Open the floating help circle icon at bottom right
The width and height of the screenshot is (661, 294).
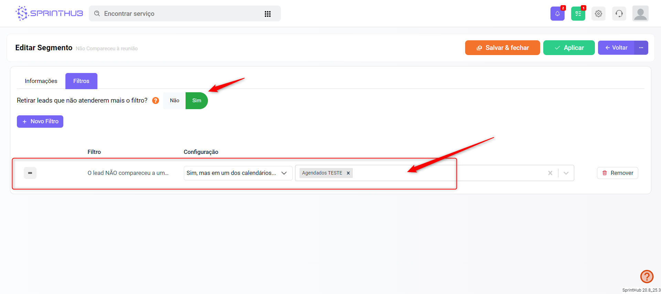click(x=647, y=276)
